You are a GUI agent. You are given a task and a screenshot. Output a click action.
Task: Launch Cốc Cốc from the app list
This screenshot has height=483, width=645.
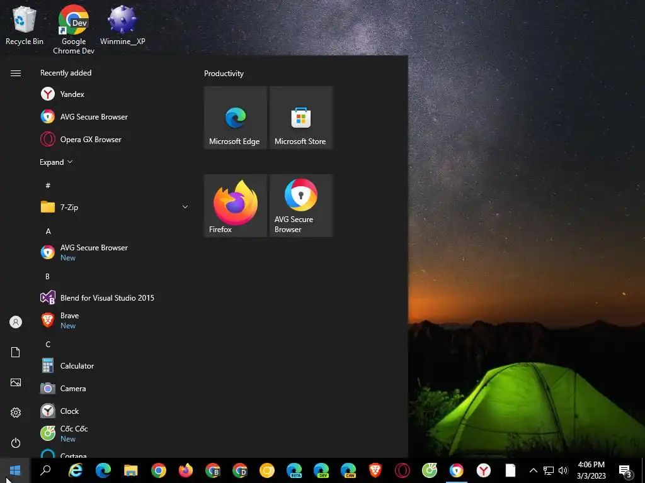114,433
